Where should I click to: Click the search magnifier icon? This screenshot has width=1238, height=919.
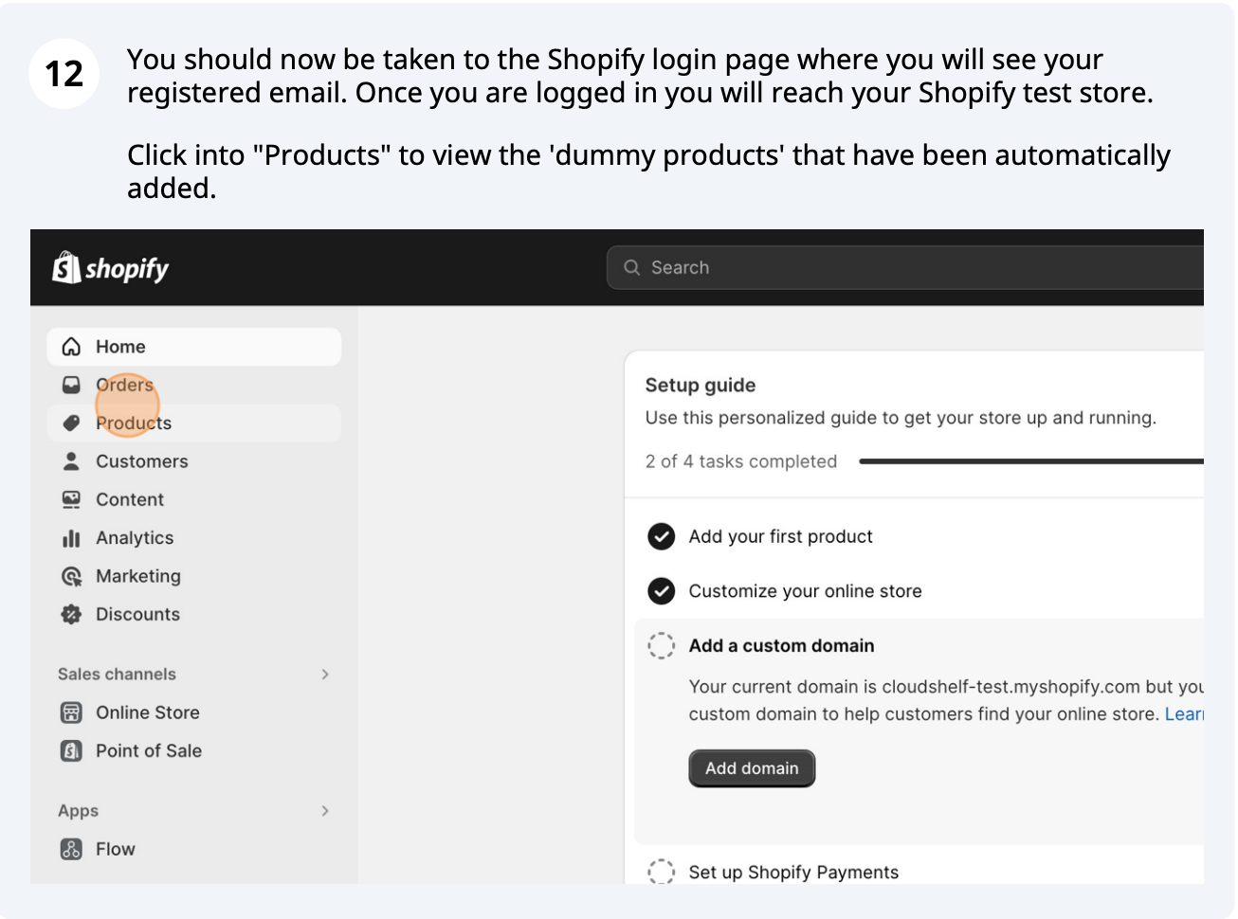tap(632, 268)
